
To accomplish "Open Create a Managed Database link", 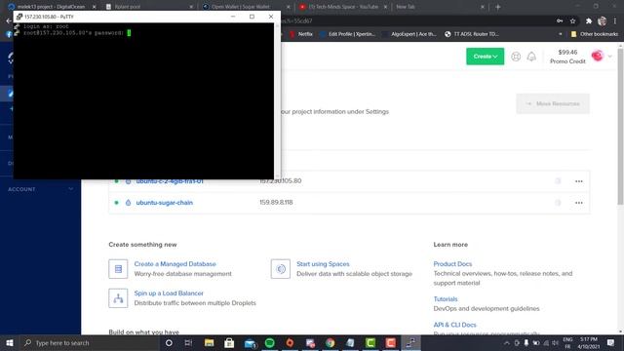I will click(x=175, y=264).
